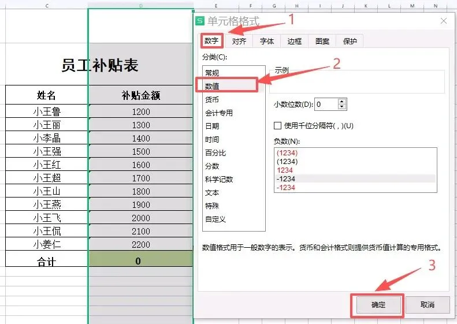Select column C header
Screen dimensions: 457x324
[47, 6]
